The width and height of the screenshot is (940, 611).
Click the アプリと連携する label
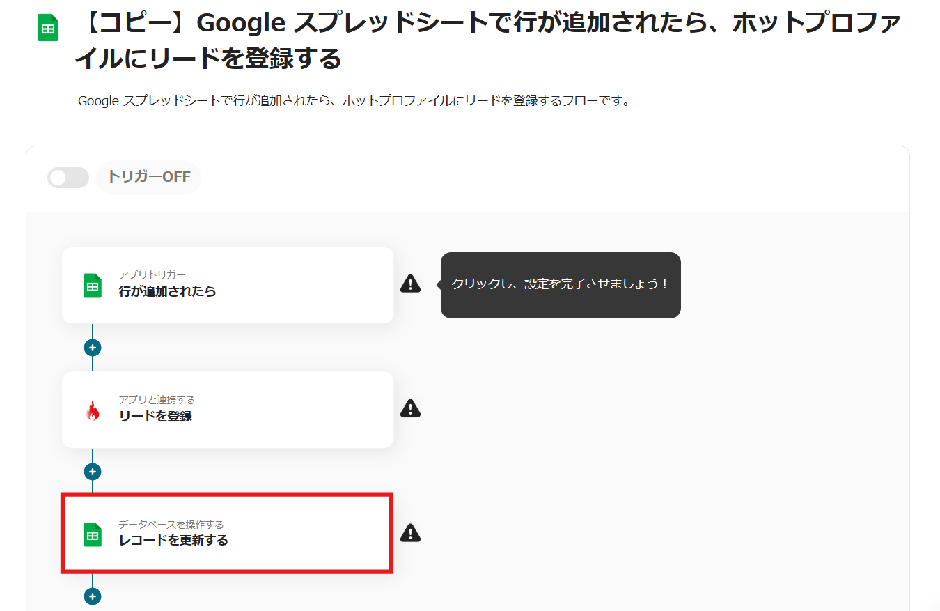click(x=157, y=400)
